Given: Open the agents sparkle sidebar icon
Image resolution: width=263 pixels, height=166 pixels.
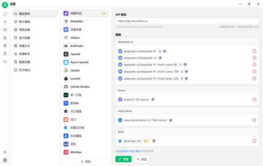Looking at the screenshot, I should click(5, 22).
